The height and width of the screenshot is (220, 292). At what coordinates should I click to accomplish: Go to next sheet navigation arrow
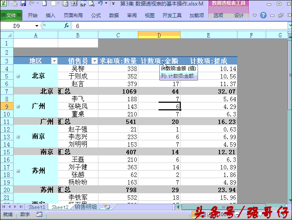15,206
